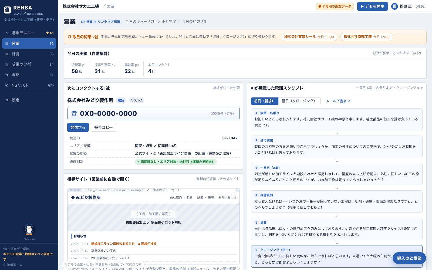Click the 榊原 誠 user name
This screenshot has width=432, height=270.
point(406,6)
